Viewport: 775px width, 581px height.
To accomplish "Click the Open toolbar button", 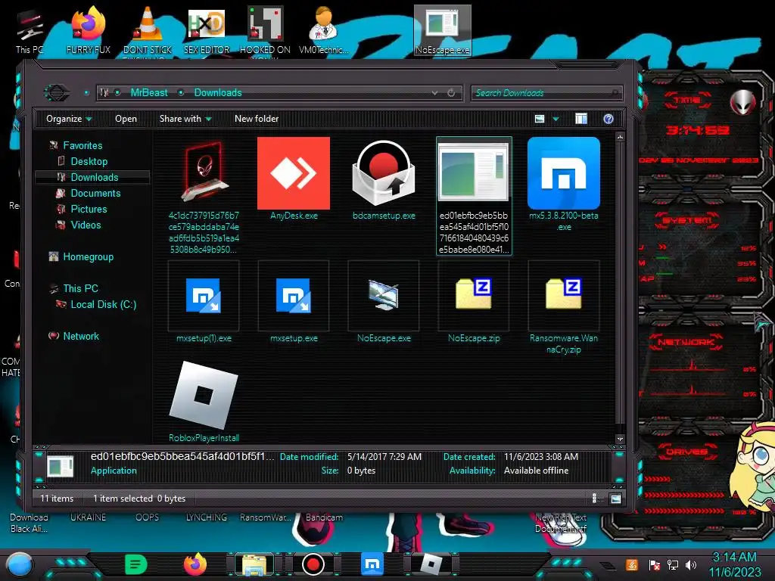I will pyautogui.click(x=126, y=119).
